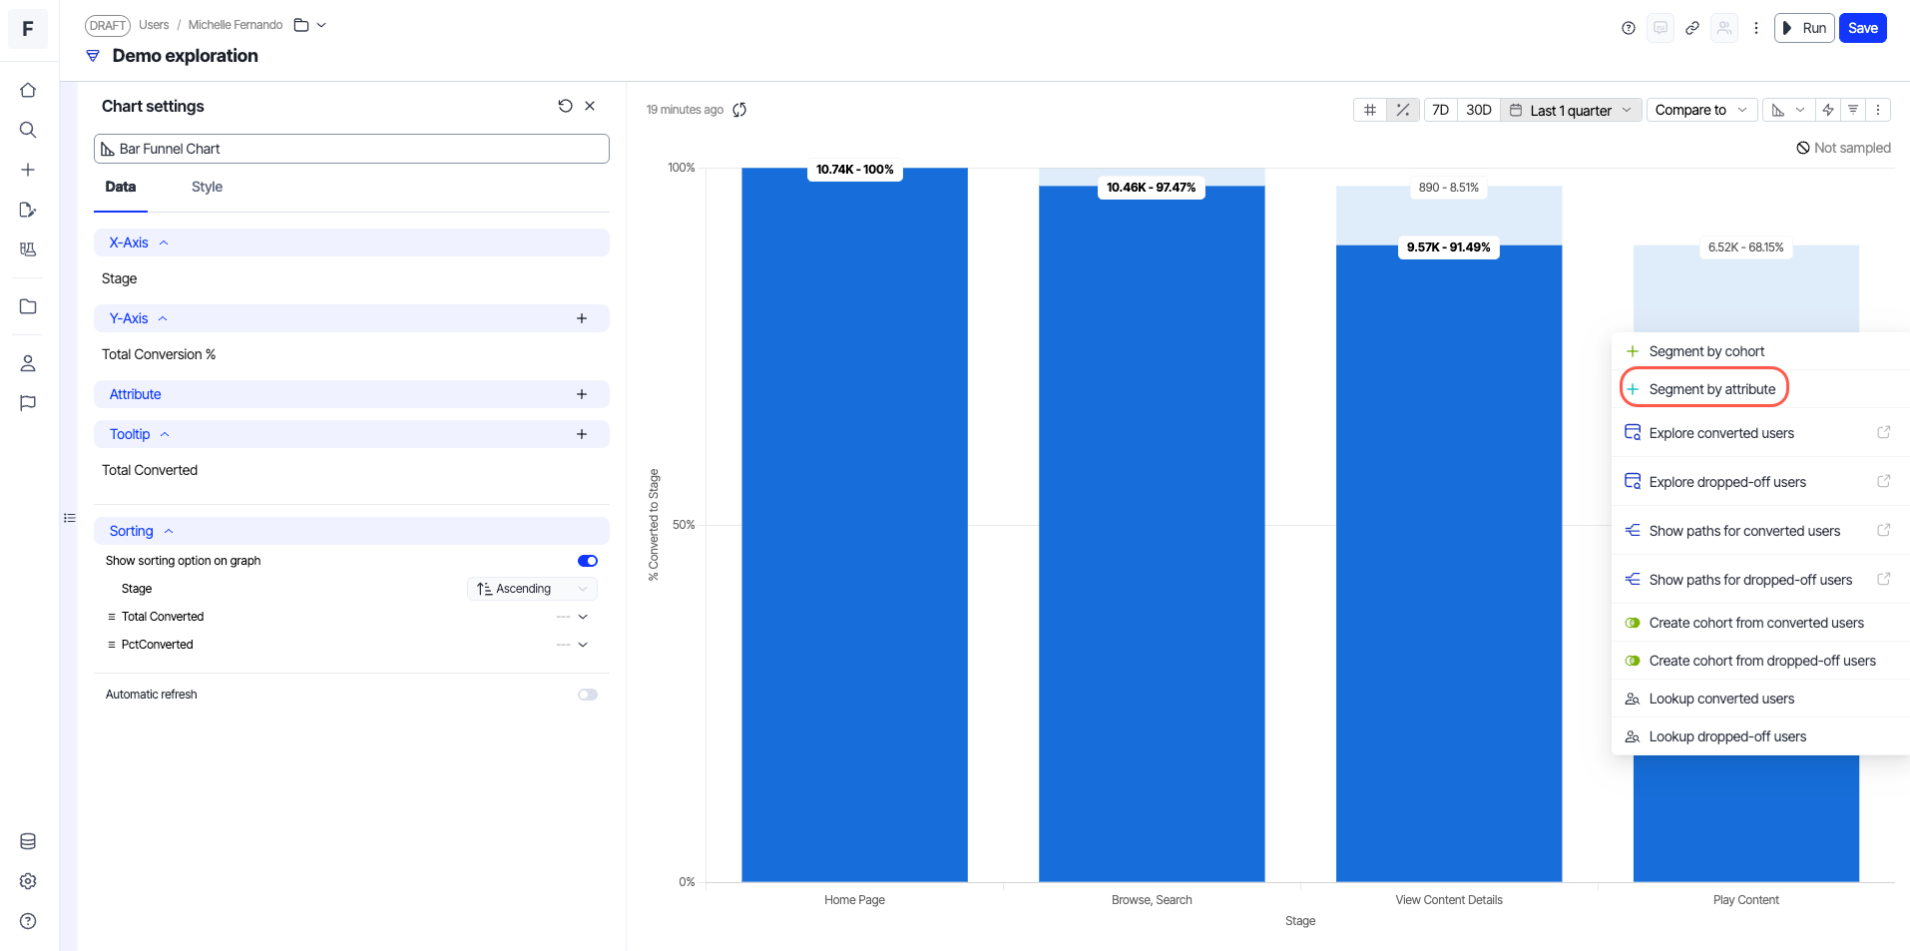Screen dimensions: 1910x951
Task: Open search from the left sidebar
Action: pyautogui.click(x=28, y=130)
